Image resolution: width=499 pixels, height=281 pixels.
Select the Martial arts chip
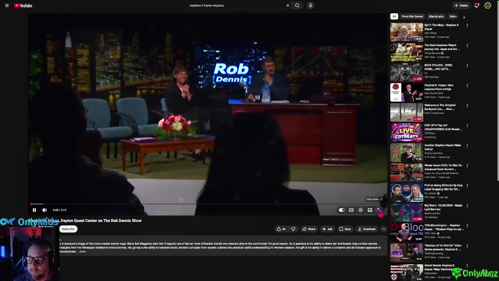click(436, 16)
